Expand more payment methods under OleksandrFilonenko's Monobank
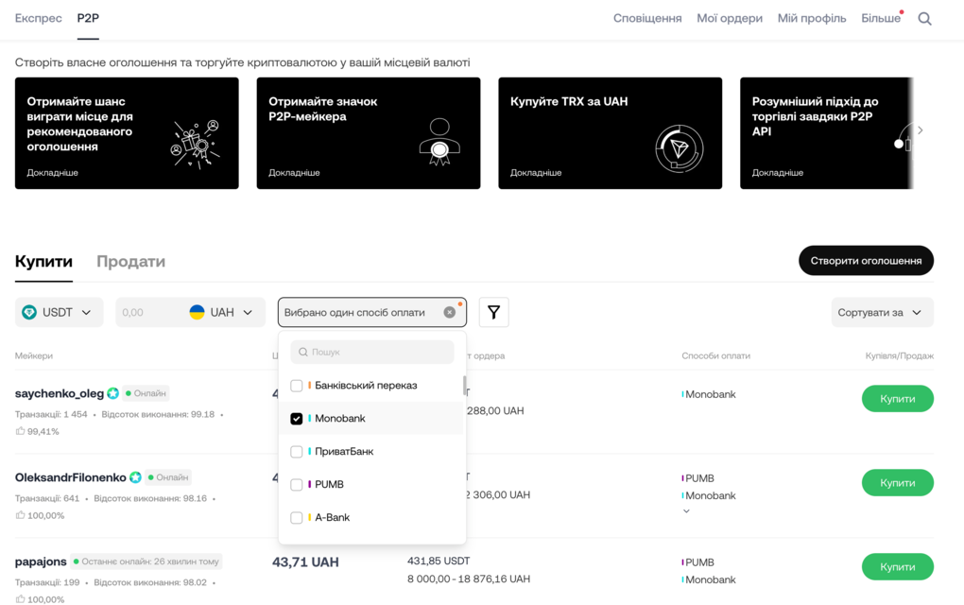 point(686,511)
